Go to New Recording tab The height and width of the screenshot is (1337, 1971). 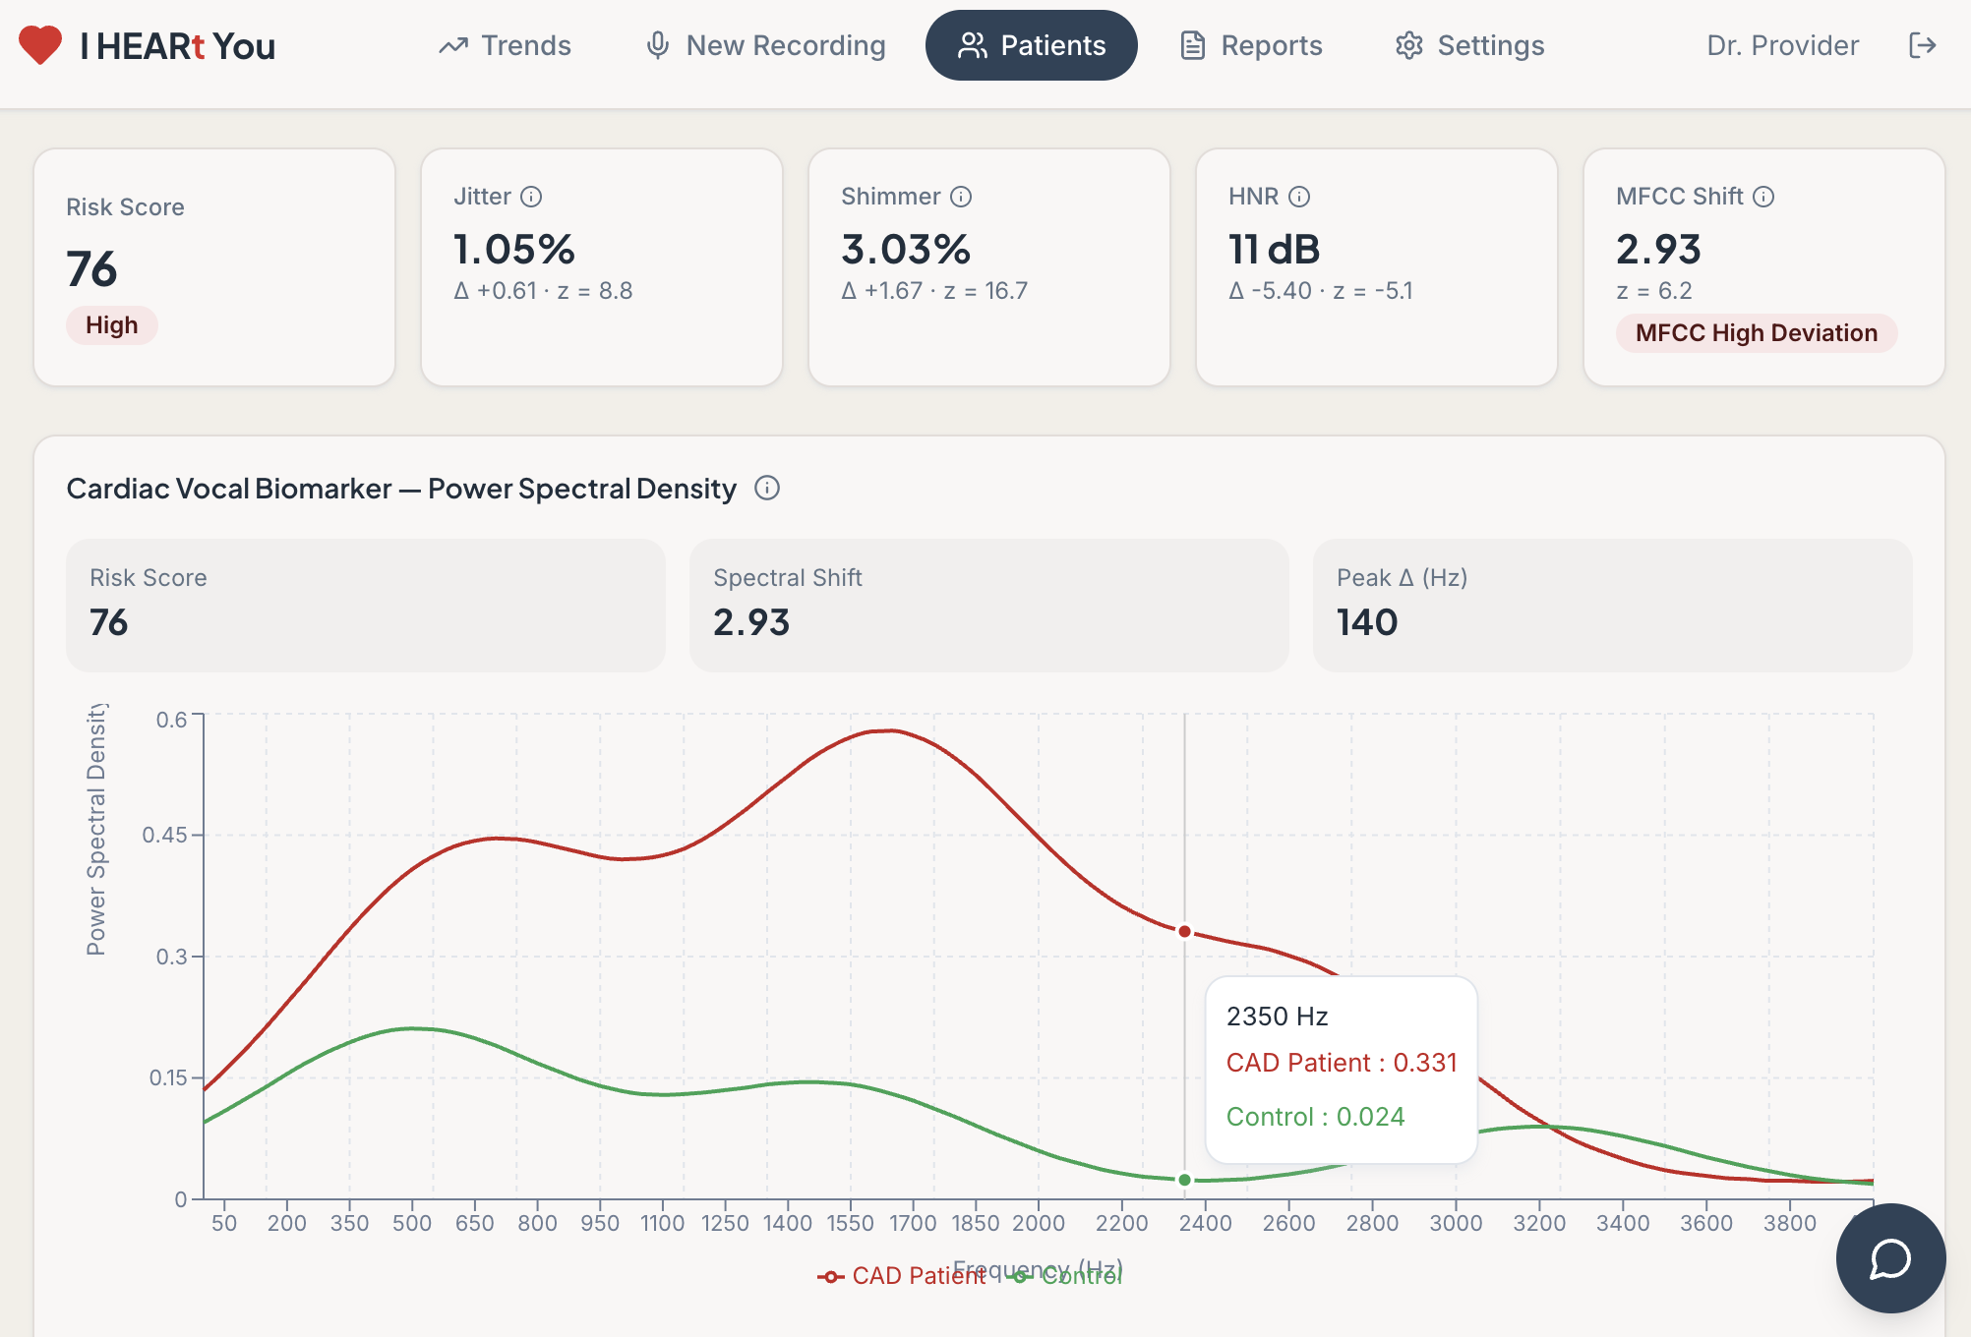tap(765, 45)
